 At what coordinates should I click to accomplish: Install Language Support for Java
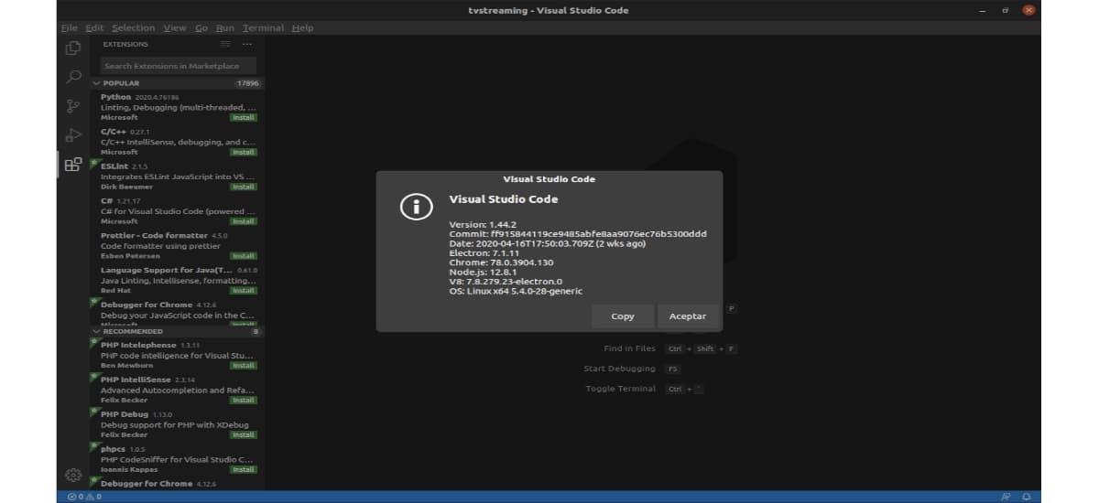244,290
